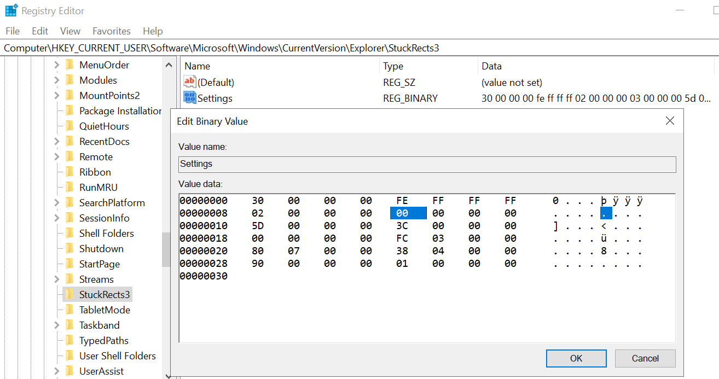Click the Modules folder icon
The height and width of the screenshot is (379, 719).
[x=69, y=80]
